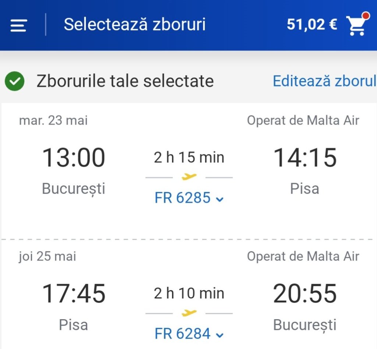The width and height of the screenshot is (377, 349).
Task: Tap the yellow plane icon for return flight
Action: pyautogui.click(x=189, y=313)
